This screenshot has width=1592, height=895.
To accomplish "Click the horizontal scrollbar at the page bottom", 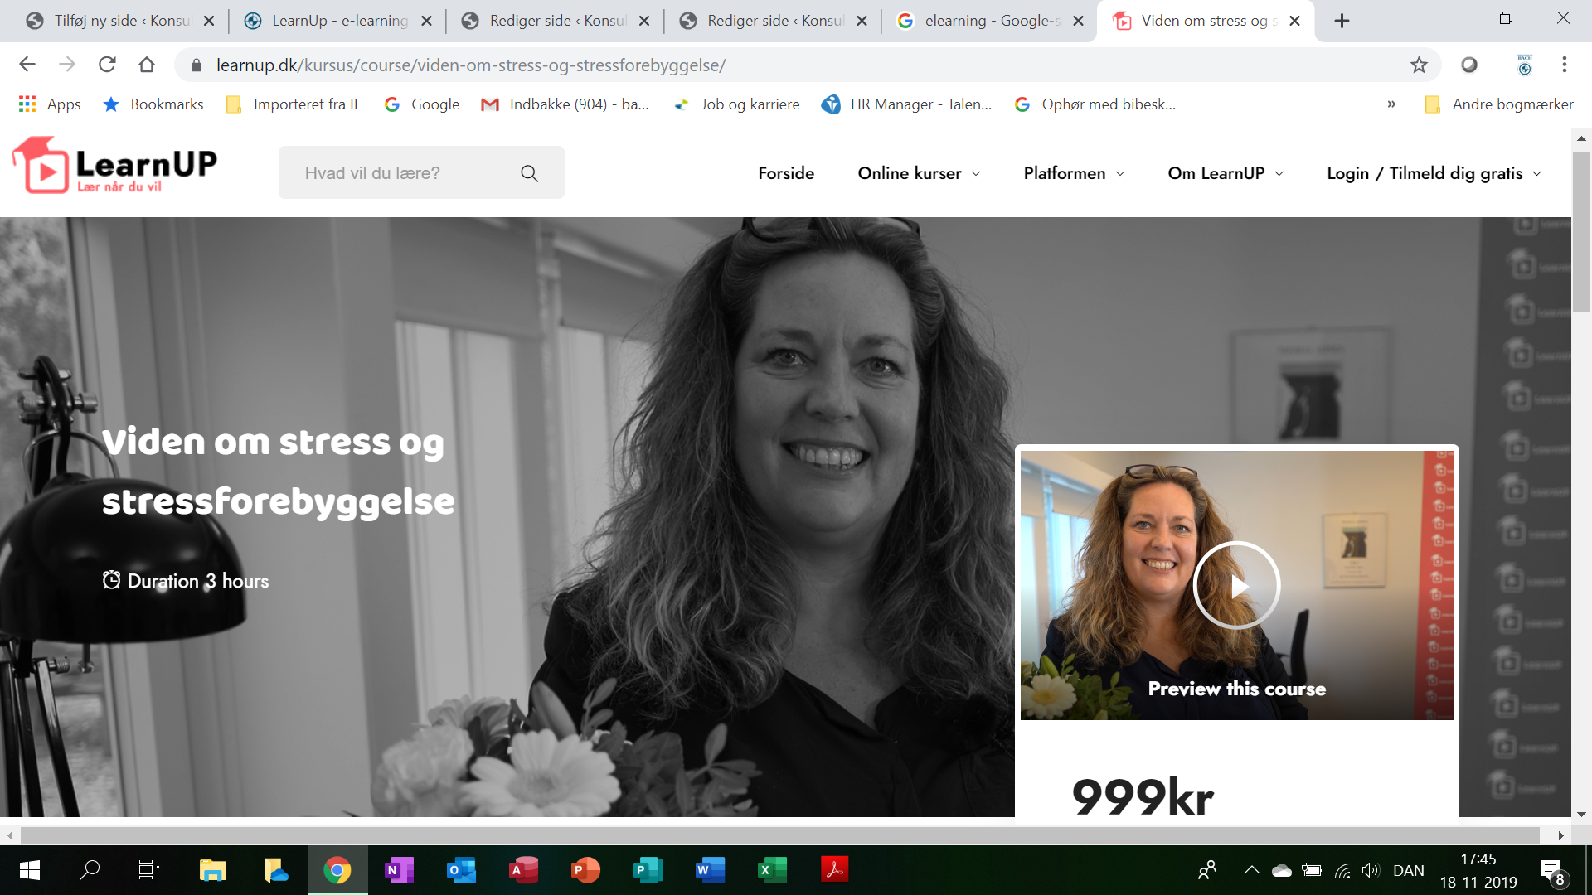I will (x=779, y=835).
